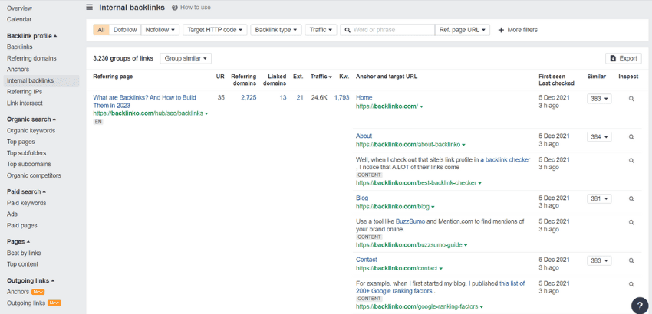The image size is (652, 314).
Task: Inspect the BuzzSumo anchor row
Action: 631,223
